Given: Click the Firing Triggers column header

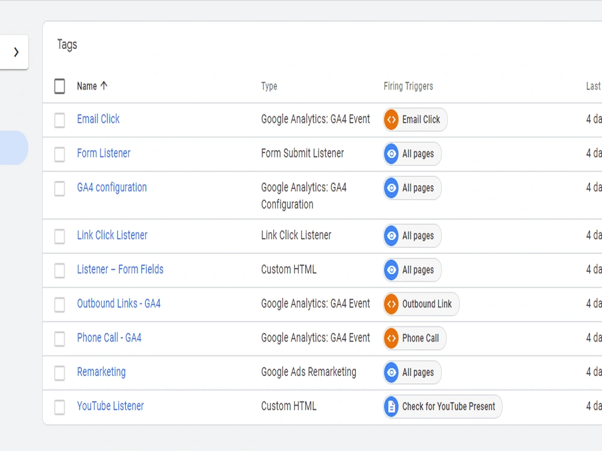Looking at the screenshot, I should [x=408, y=86].
